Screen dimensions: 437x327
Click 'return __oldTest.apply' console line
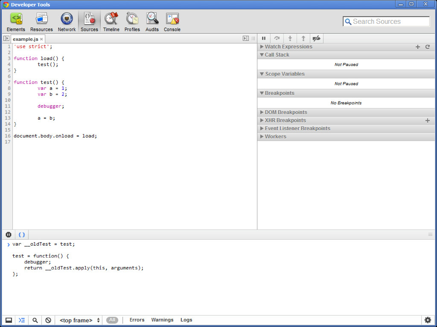[84, 268]
